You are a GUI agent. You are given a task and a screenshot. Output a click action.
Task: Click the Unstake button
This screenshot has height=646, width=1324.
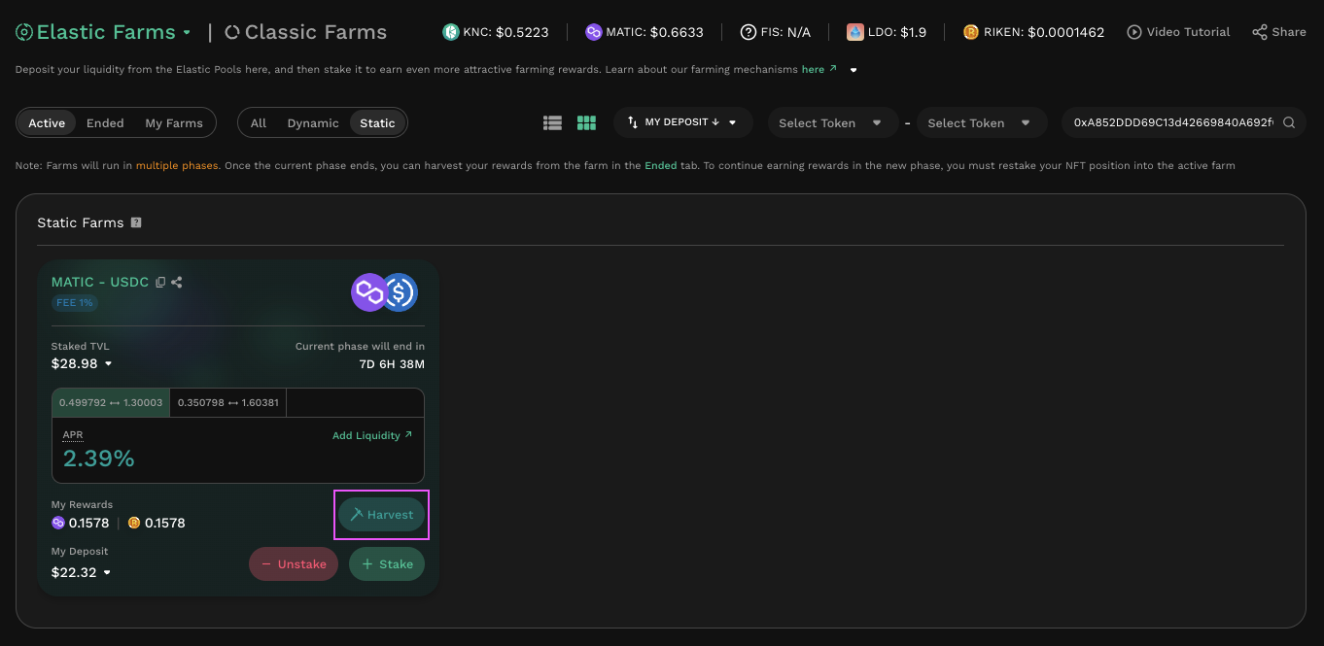click(x=294, y=564)
